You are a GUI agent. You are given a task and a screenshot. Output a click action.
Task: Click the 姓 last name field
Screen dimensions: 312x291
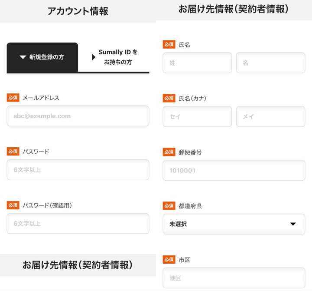[197, 63]
